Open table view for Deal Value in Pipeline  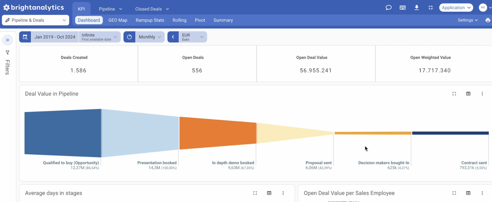coord(468,94)
